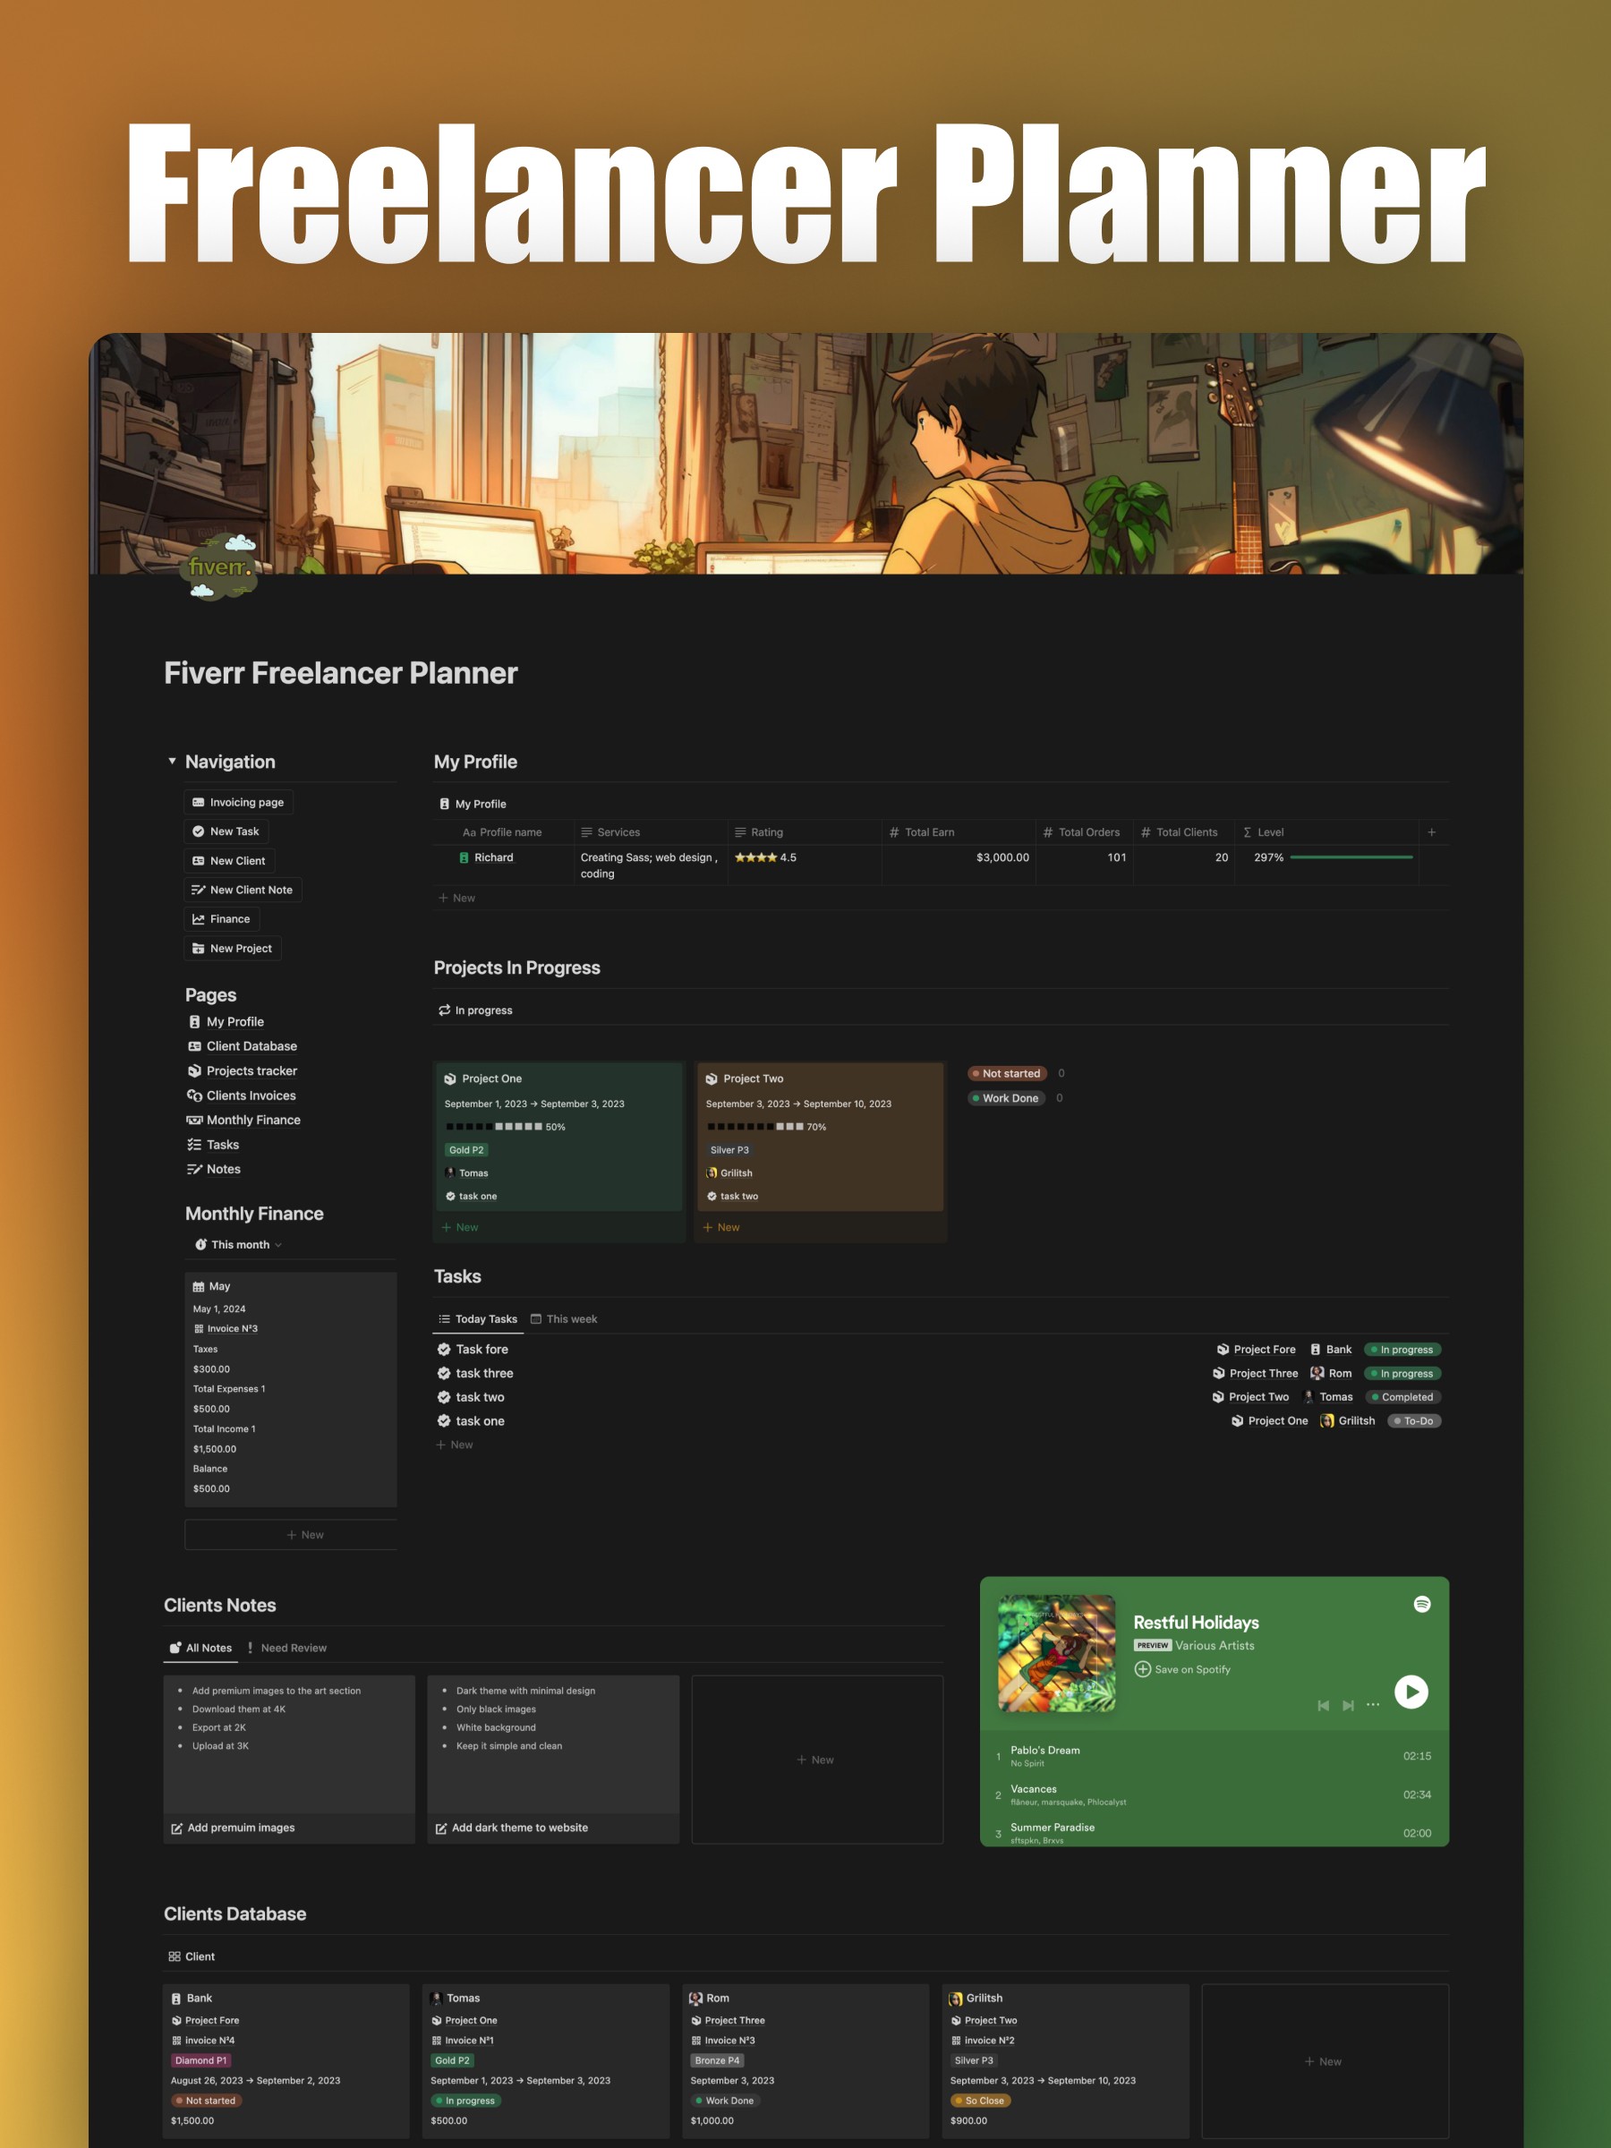This screenshot has height=2148, width=1611.
Task: Play the Restful Holidays playlist
Action: [1411, 1692]
